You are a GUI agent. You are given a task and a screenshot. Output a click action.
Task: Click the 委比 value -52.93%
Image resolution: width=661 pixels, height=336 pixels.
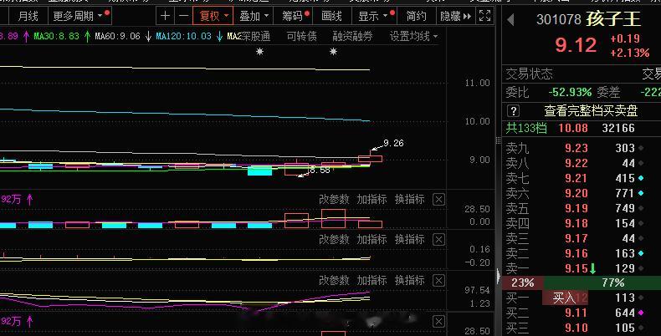[x=570, y=92]
